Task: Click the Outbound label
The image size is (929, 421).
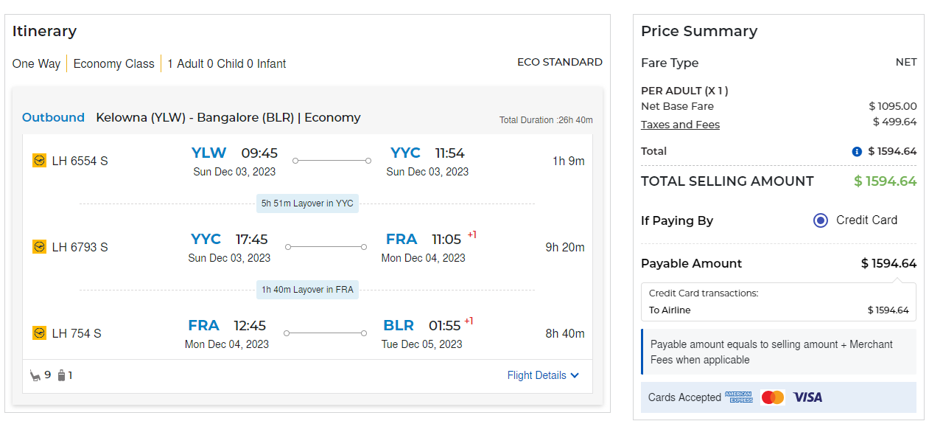Action: [53, 117]
